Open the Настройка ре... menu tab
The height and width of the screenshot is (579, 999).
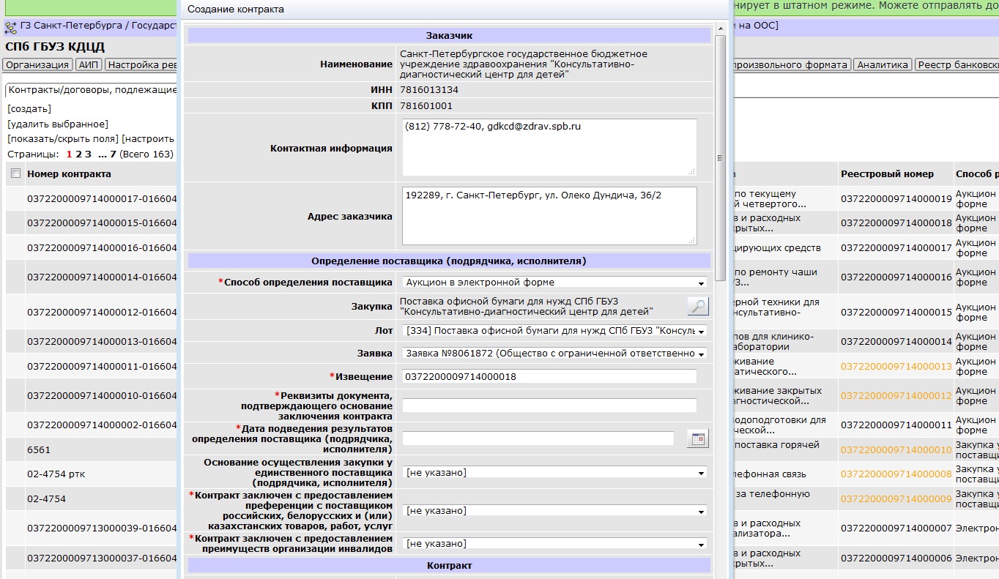point(141,64)
